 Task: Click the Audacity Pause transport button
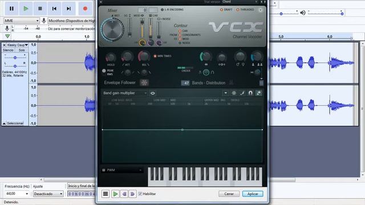[11, 9]
